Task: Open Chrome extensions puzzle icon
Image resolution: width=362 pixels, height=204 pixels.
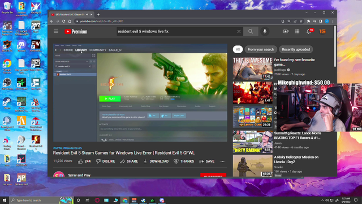Action: coord(308,22)
